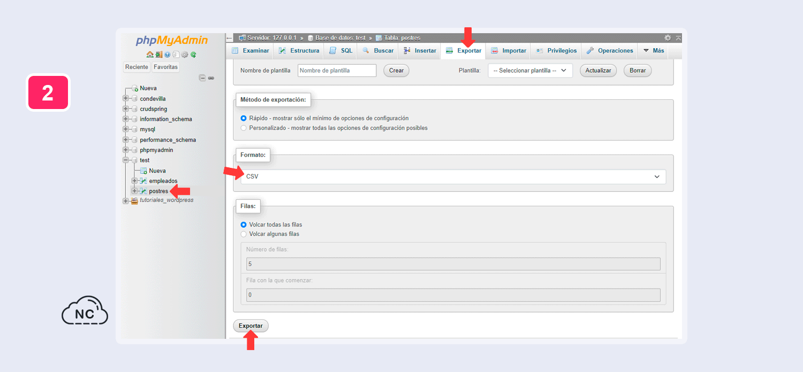This screenshot has width=803, height=372.
Task: Open the Importar tab
Action: coord(509,51)
